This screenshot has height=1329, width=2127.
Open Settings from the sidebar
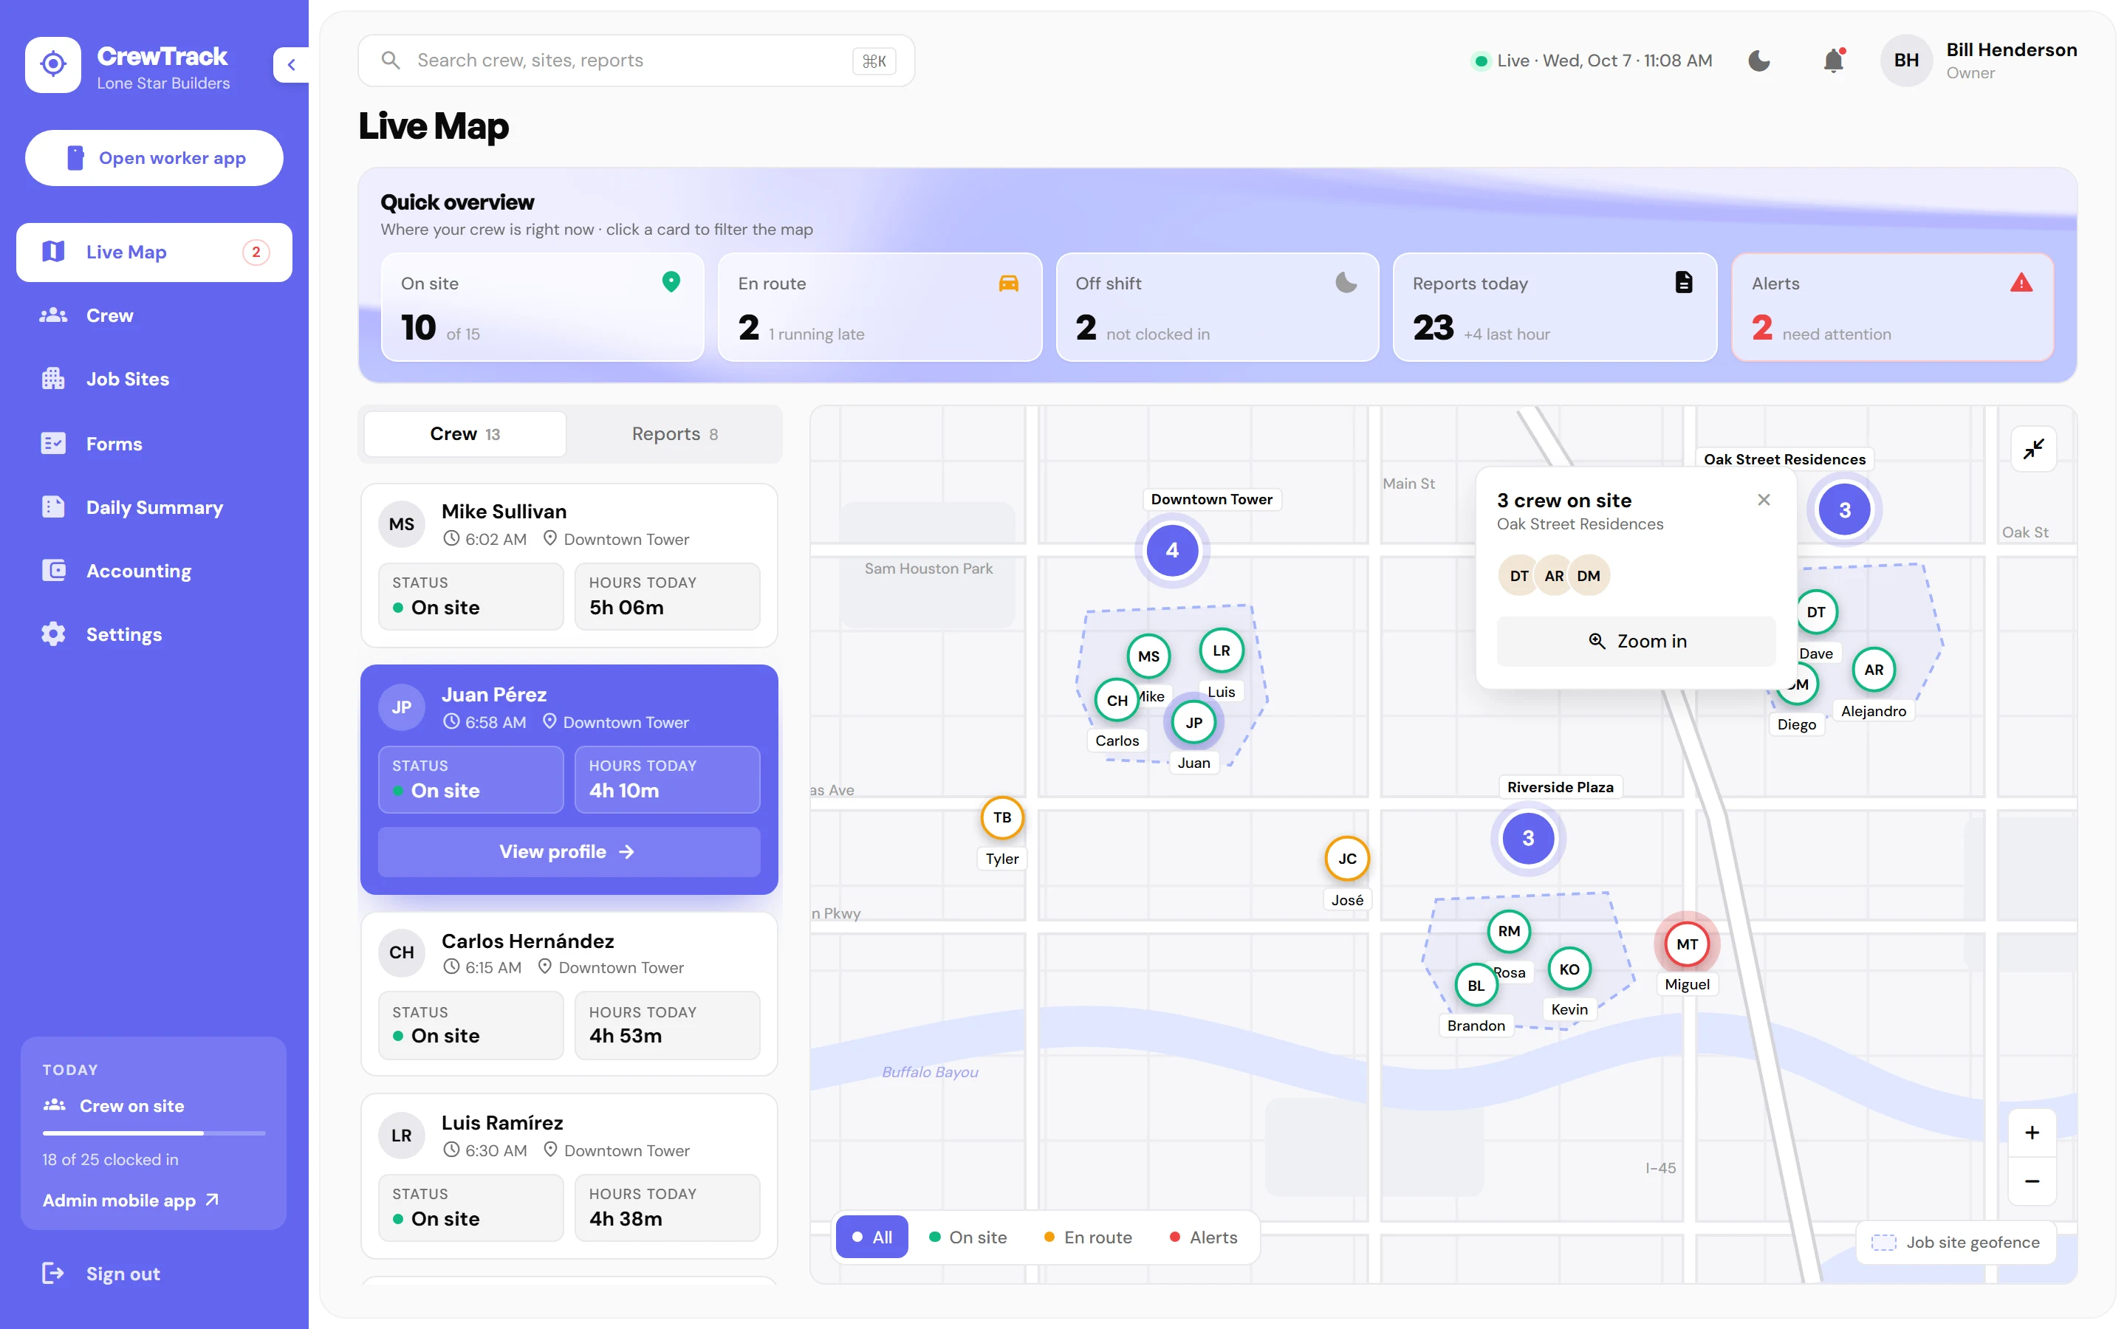point(154,635)
